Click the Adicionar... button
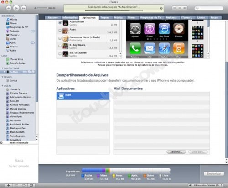 tap(176, 152)
